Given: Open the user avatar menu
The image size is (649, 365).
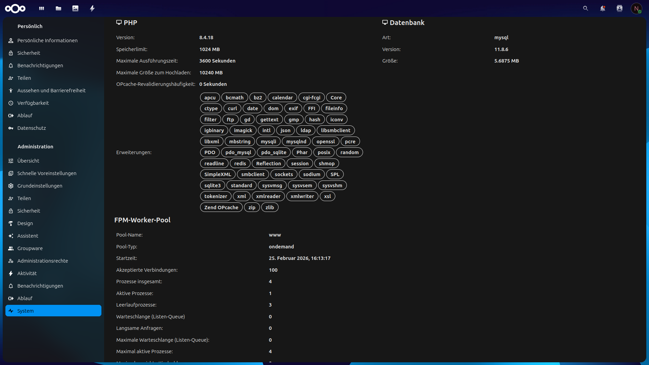Looking at the screenshot, I should tap(636, 8).
